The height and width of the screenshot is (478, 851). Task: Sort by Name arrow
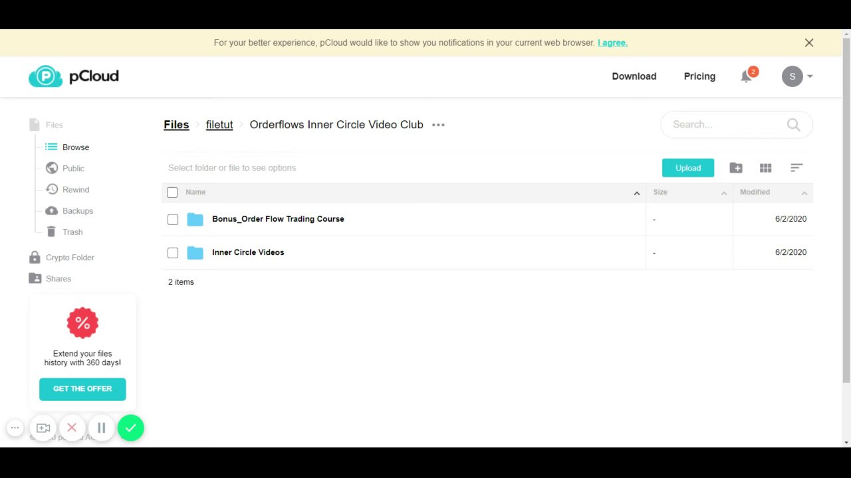pos(636,193)
